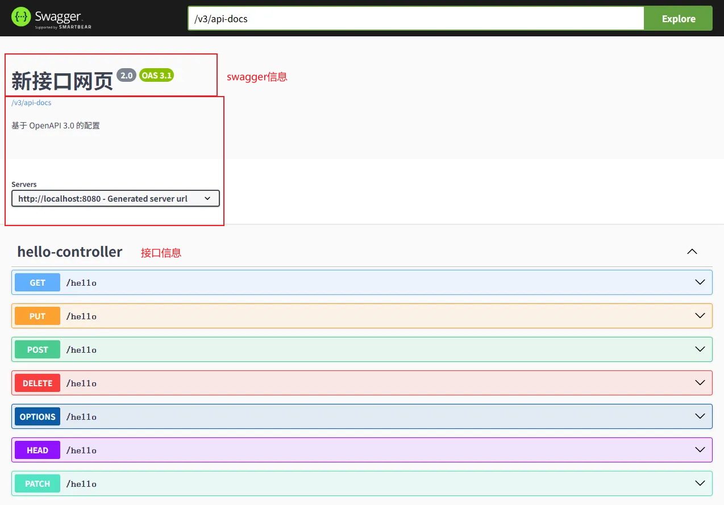The width and height of the screenshot is (724, 505).
Task: Click the PUT method badge
Action: pyautogui.click(x=38, y=316)
